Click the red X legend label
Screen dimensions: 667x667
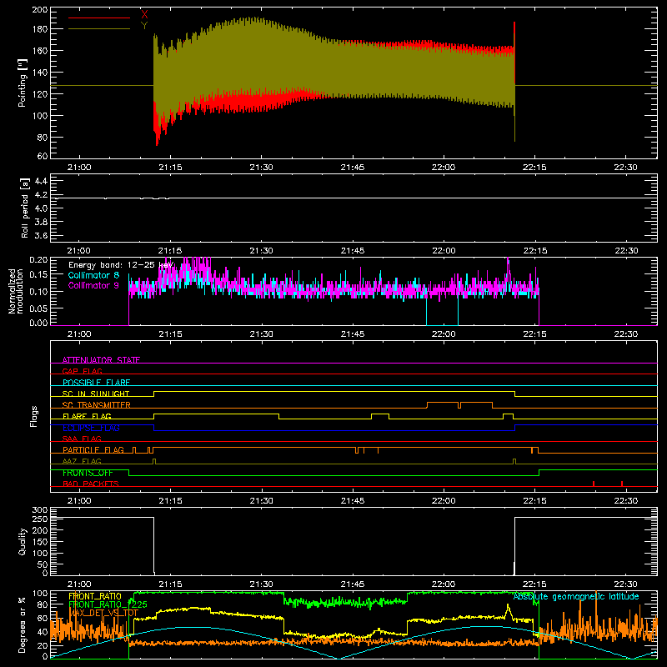tap(144, 15)
